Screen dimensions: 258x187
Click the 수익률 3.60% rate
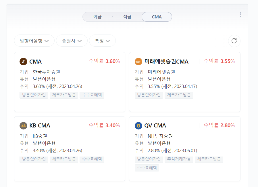[x=104, y=61]
